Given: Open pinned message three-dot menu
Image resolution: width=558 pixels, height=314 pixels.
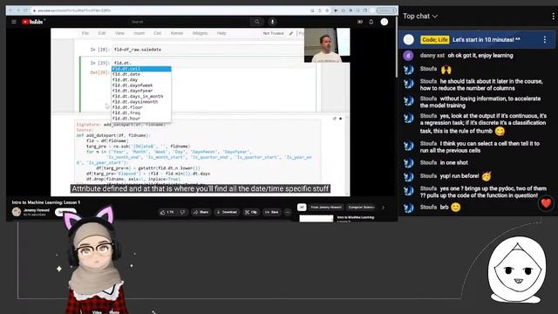Looking at the screenshot, I should 544,39.
